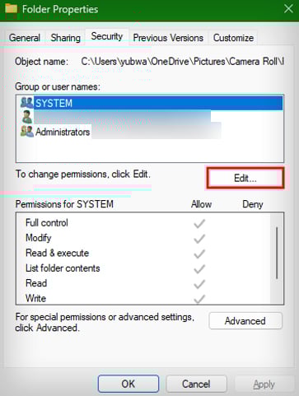Click the Administrators group icon
Viewport: 299px width, 396px height.
pos(26,132)
